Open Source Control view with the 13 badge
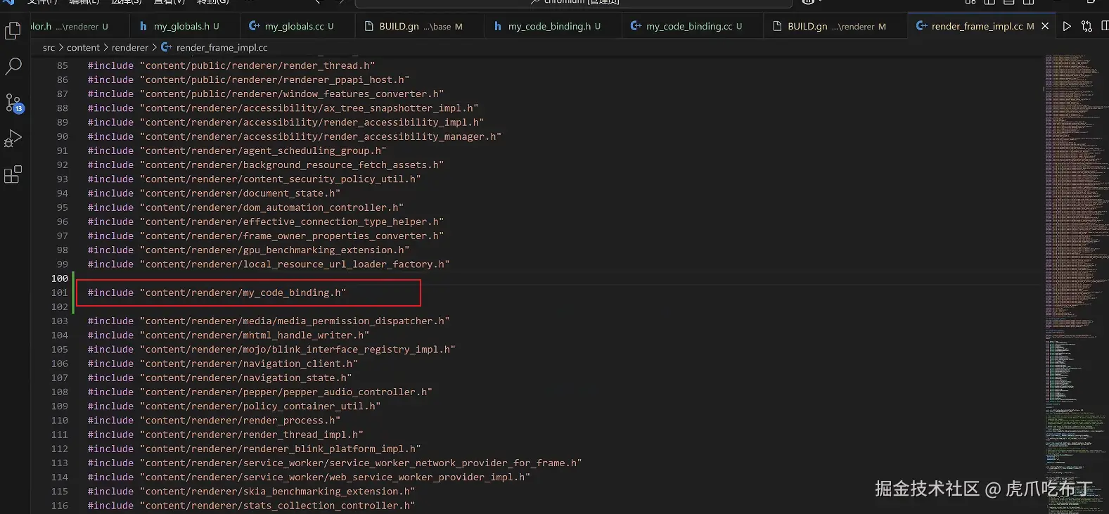This screenshot has width=1109, height=514. [x=13, y=103]
